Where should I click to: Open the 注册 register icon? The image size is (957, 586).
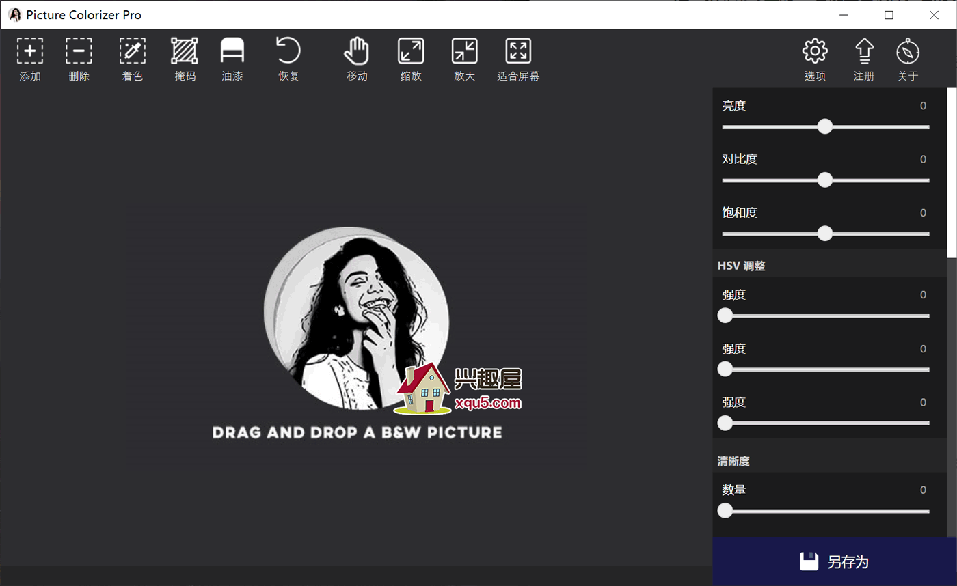[864, 51]
